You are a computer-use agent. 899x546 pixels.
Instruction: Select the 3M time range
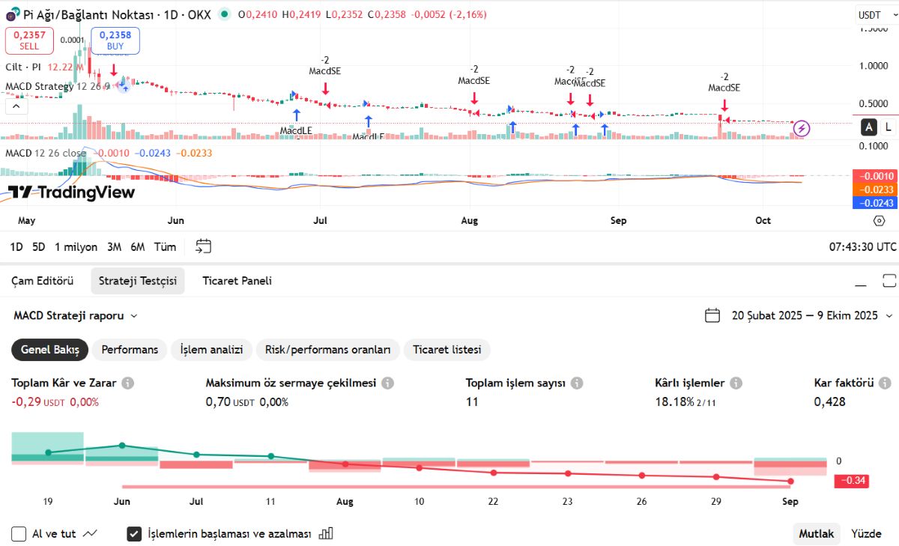point(114,246)
